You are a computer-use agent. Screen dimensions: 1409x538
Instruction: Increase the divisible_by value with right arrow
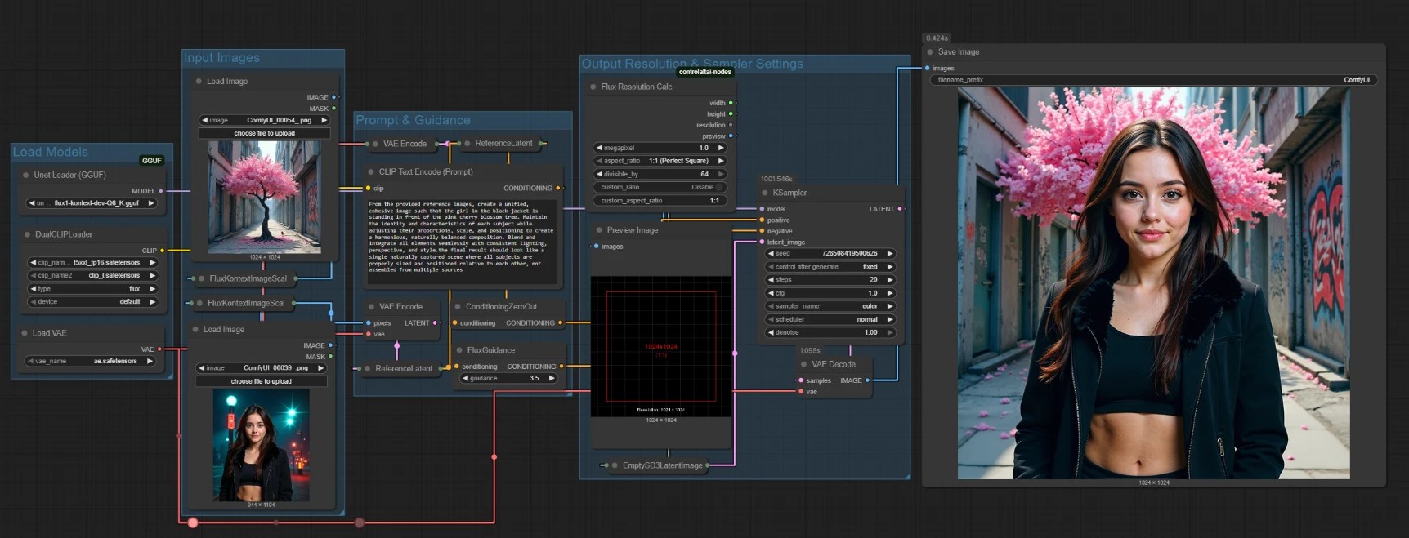coord(720,174)
